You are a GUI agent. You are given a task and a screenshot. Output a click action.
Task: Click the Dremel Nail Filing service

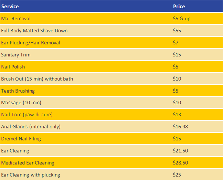tap(21, 139)
